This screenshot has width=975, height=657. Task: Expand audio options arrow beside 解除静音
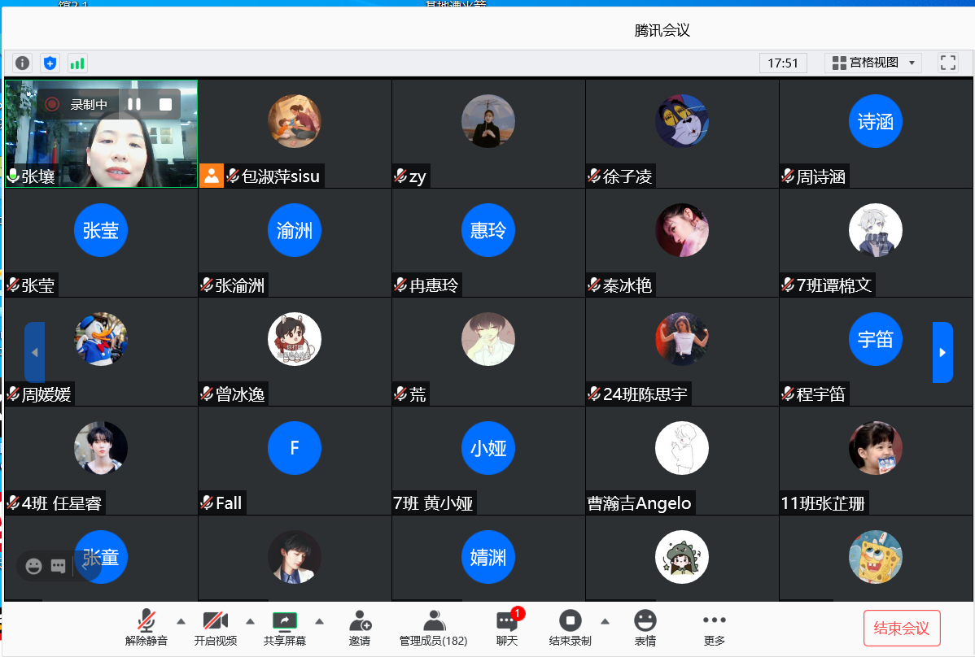[x=181, y=621]
